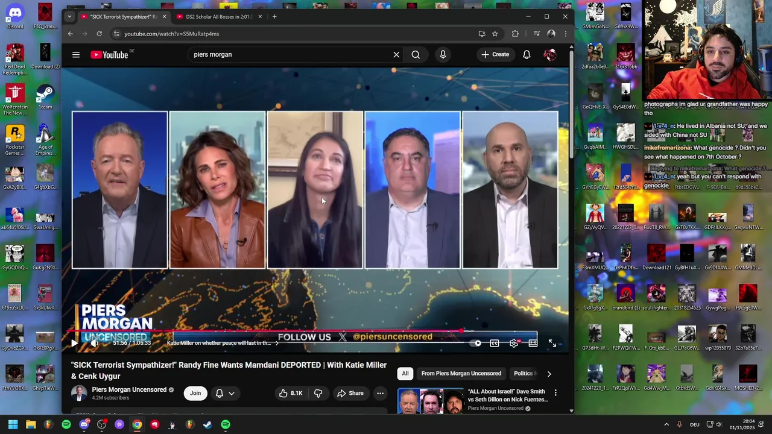Open options for 'ALL About Israel!' video

[x=555, y=393]
